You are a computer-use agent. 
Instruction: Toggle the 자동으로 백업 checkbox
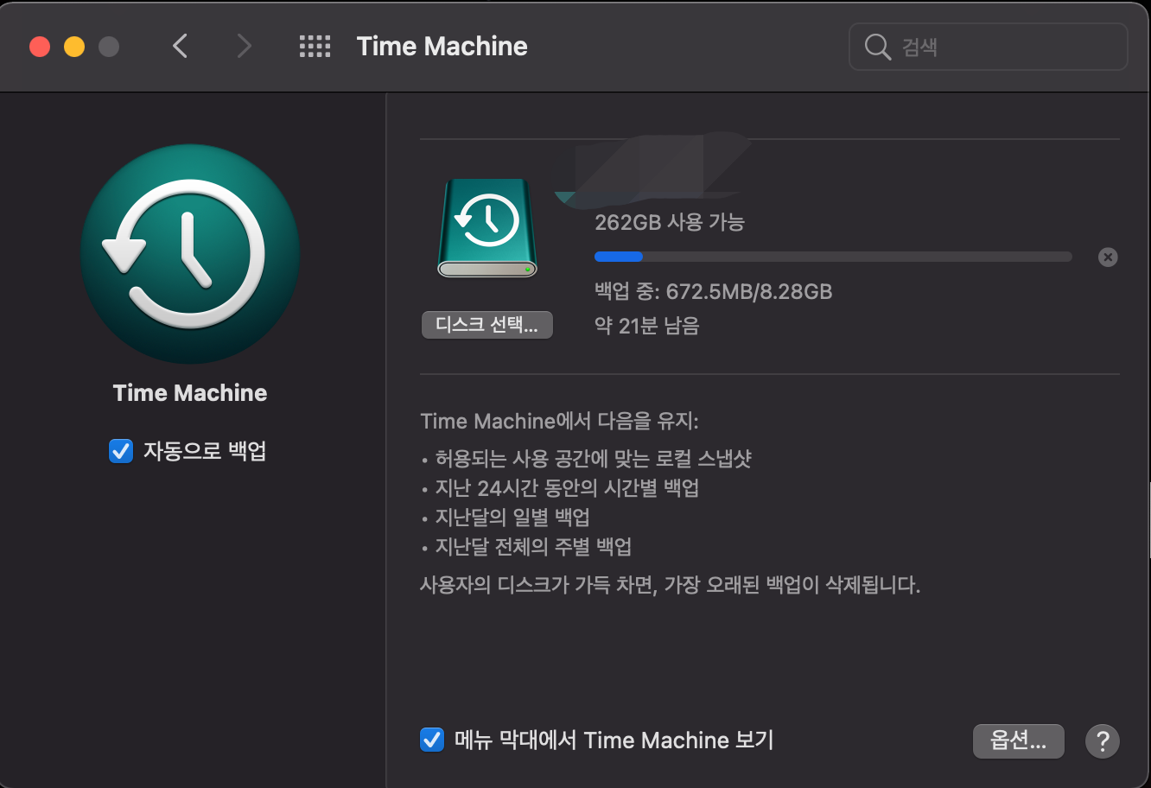tap(120, 451)
